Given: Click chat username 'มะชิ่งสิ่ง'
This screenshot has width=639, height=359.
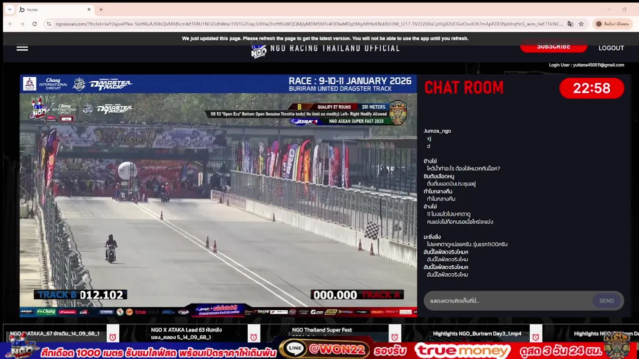Looking at the screenshot, I should [432, 237].
